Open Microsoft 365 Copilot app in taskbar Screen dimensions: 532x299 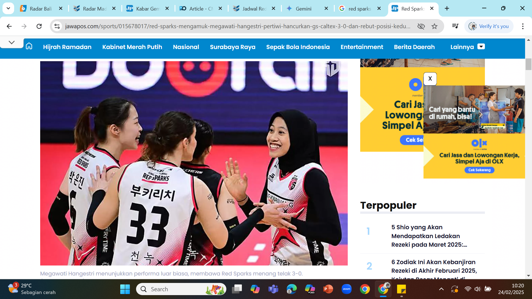tap(310, 289)
